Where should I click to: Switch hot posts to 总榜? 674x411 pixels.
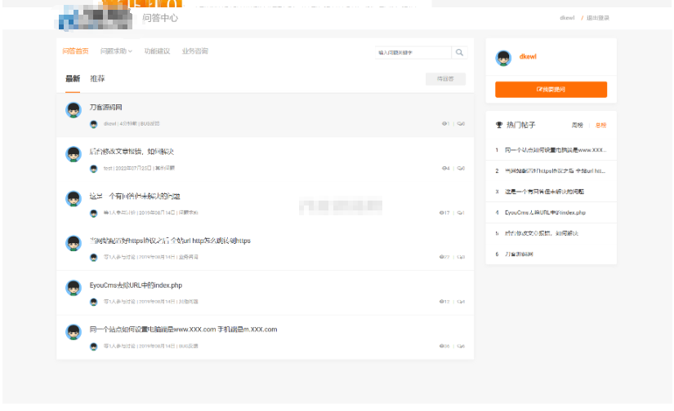(600, 126)
